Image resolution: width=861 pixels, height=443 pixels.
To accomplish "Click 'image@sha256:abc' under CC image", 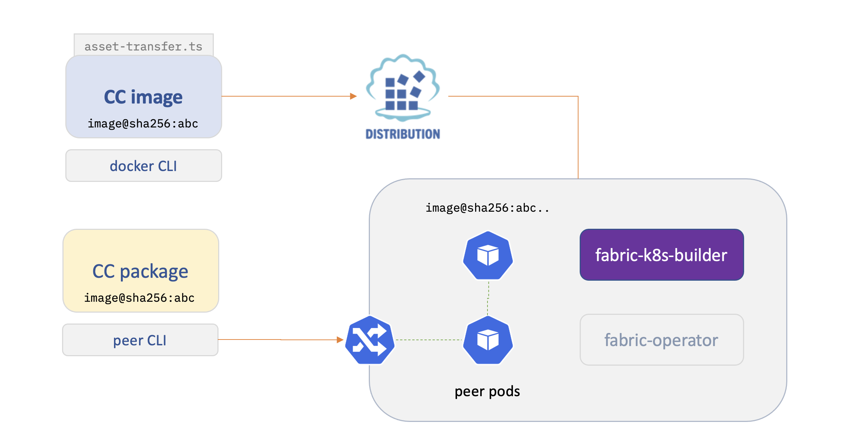I will [143, 124].
